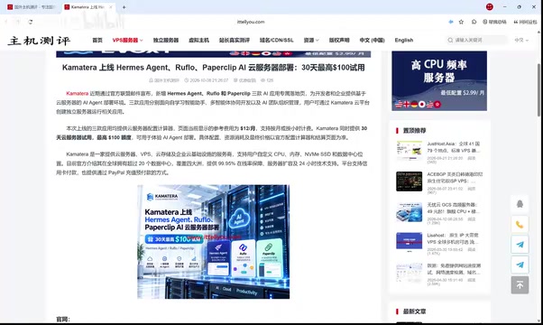Click the lower Telegram floating icon
Image resolution: width=543 pixels, height=325 pixels.
point(520,265)
